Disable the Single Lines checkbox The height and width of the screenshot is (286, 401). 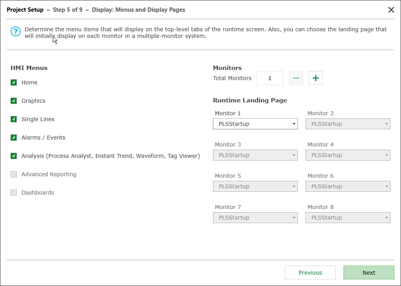[x=14, y=119]
